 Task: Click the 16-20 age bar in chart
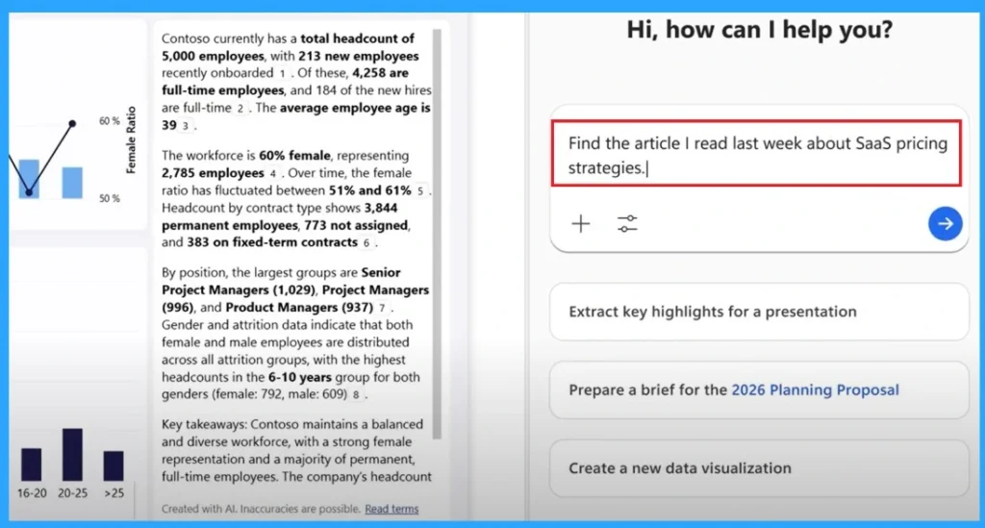click(x=32, y=465)
